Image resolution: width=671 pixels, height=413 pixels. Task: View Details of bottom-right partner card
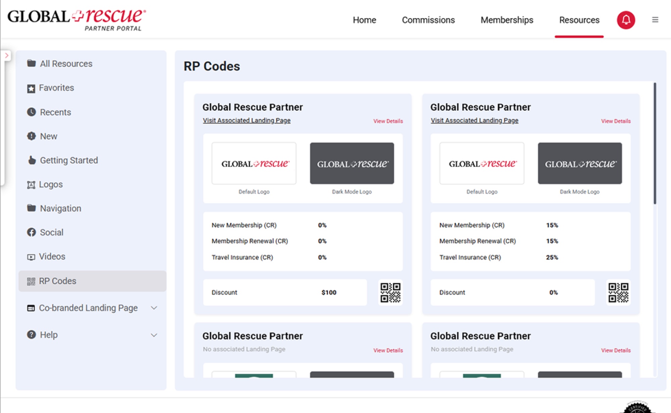(616, 350)
